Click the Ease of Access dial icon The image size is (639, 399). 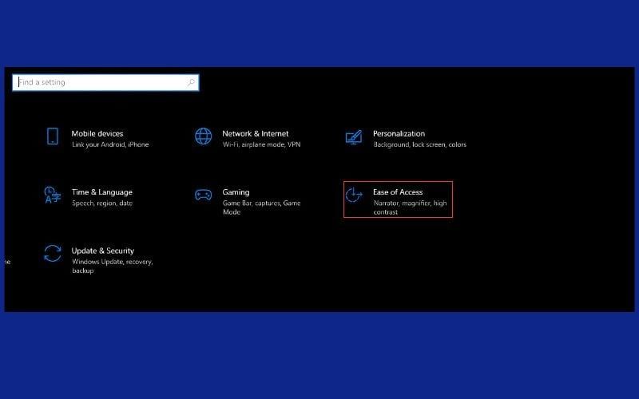pyautogui.click(x=354, y=196)
